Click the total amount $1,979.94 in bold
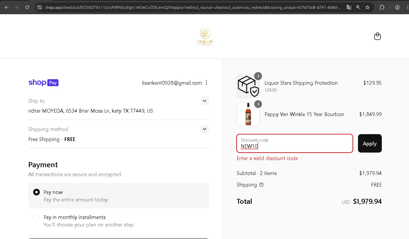This screenshot has width=409, height=239. 367,201
